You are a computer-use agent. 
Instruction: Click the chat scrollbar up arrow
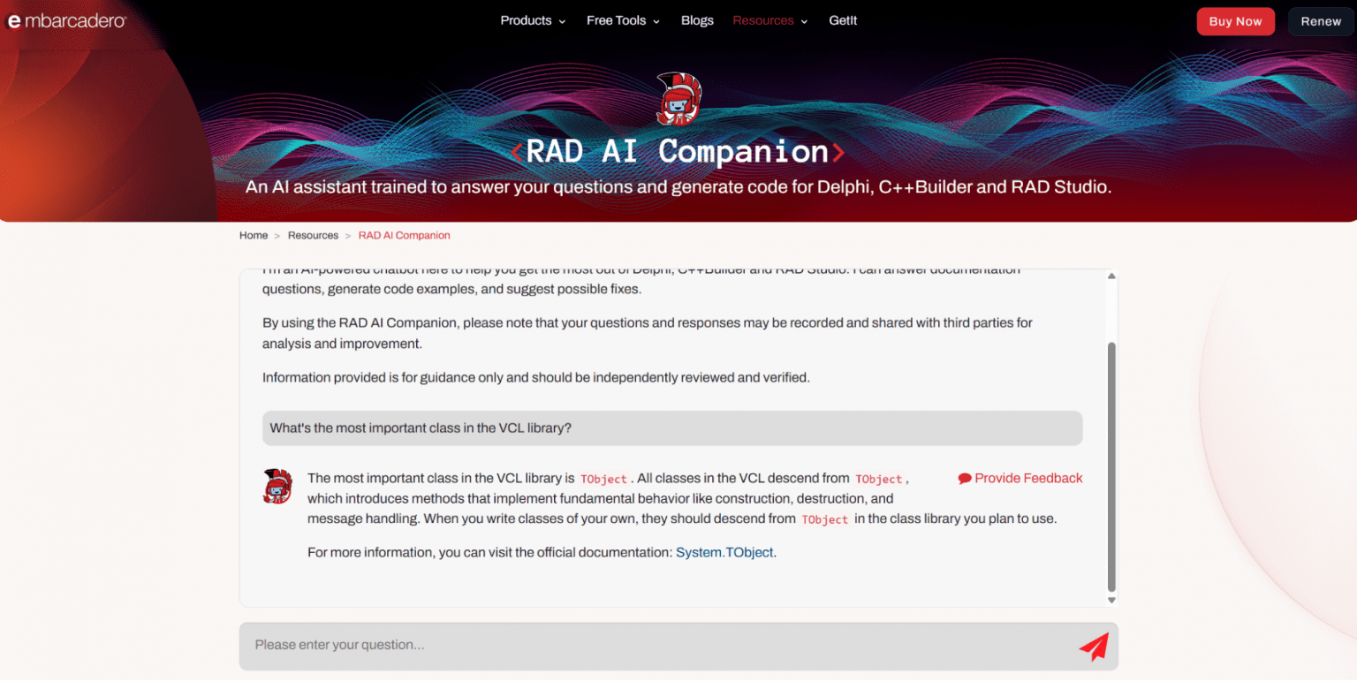1111,276
